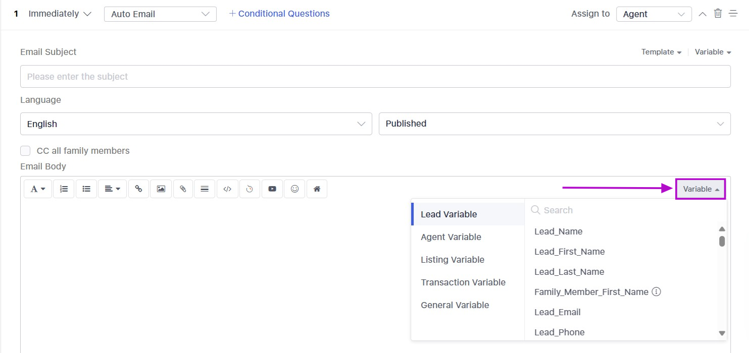Image resolution: width=749 pixels, height=353 pixels.
Task: Click into the Email Subject field
Action: pyautogui.click(x=375, y=77)
